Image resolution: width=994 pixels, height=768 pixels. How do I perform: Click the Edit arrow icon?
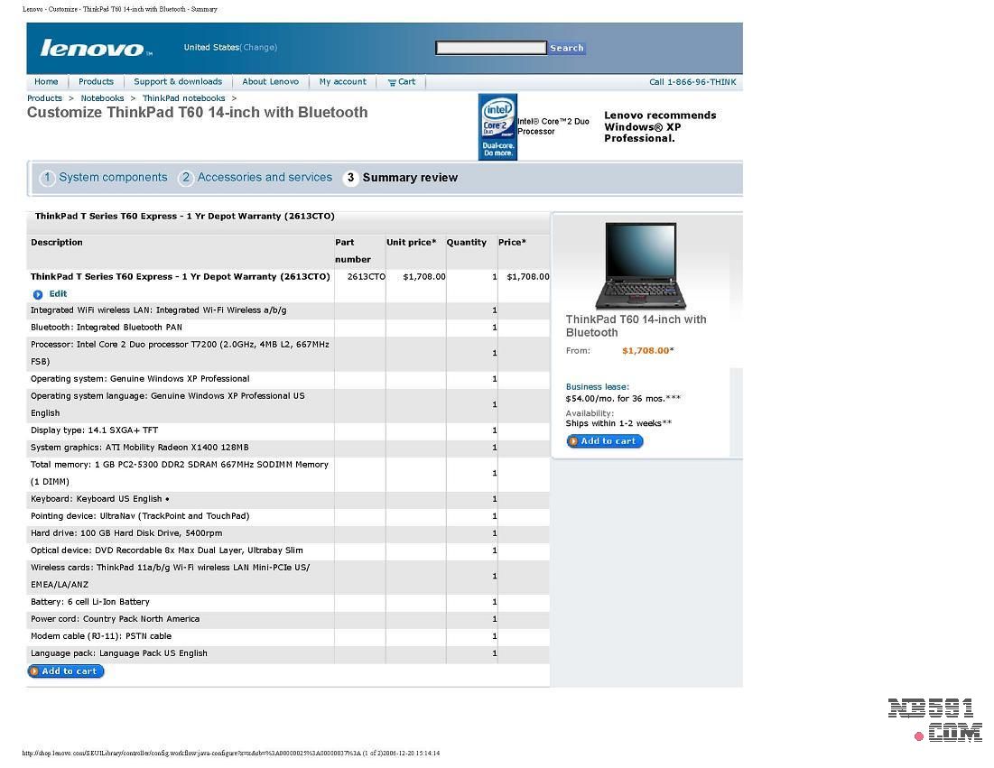tap(38, 294)
